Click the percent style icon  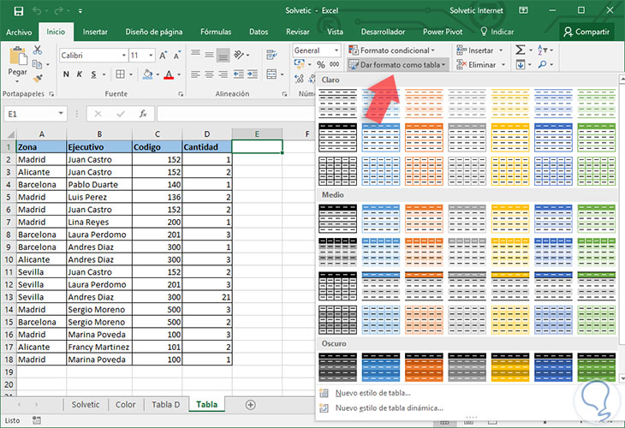point(320,65)
